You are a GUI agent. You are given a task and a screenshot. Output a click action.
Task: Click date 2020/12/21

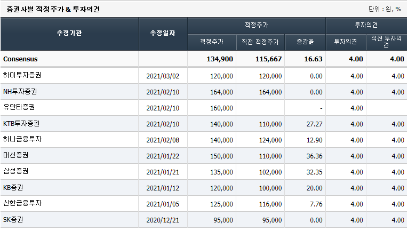[163, 220]
